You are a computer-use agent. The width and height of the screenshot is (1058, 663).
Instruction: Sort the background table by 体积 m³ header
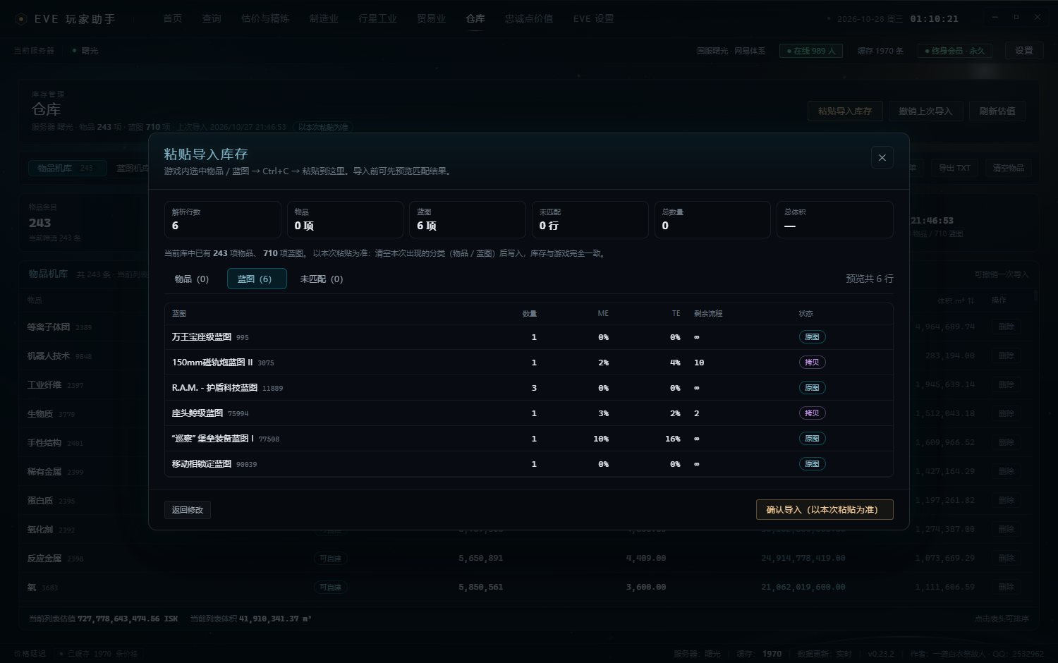(956, 300)
